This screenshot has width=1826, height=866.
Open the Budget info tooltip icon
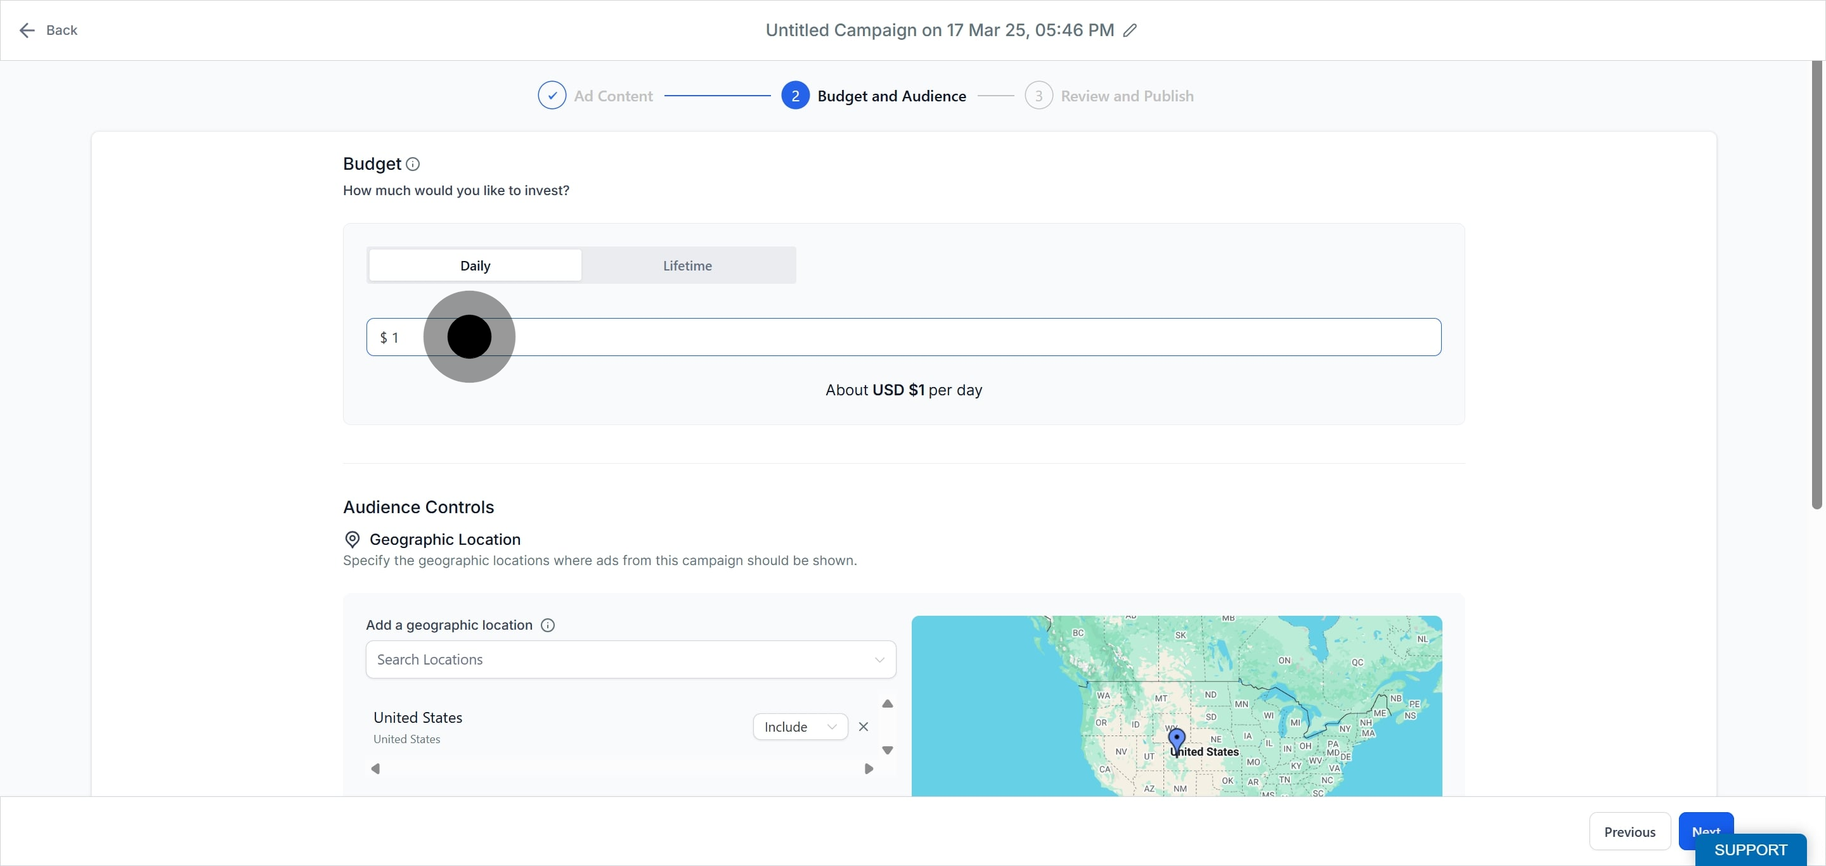(x=413, y=164)
